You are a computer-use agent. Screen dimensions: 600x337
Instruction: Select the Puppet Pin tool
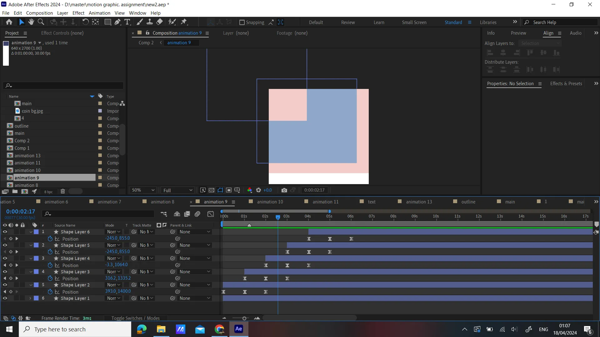pos(184,22)
